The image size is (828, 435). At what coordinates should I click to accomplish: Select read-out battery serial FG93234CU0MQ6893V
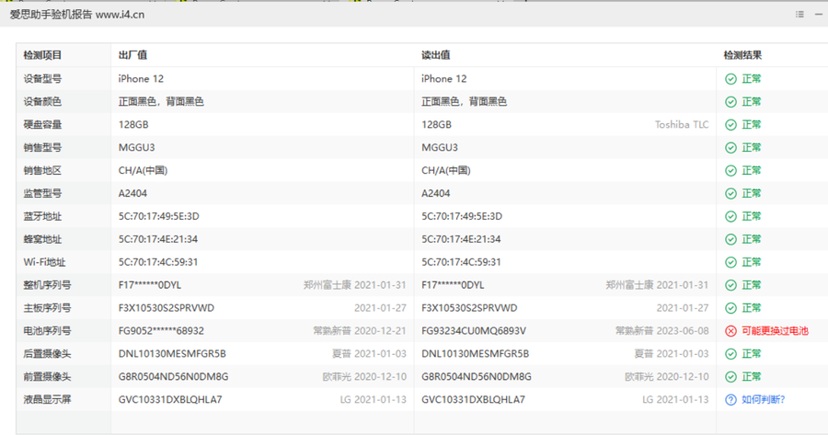[474, 331]
